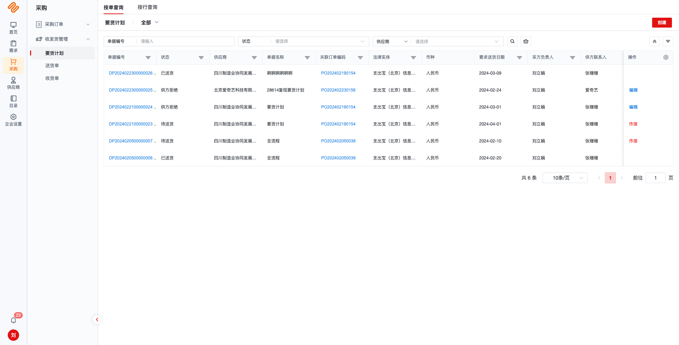Viewport: 679px width, 345px height.
Task: Filter by 关联订单编码 column filter icon
Action: (360, 58)
